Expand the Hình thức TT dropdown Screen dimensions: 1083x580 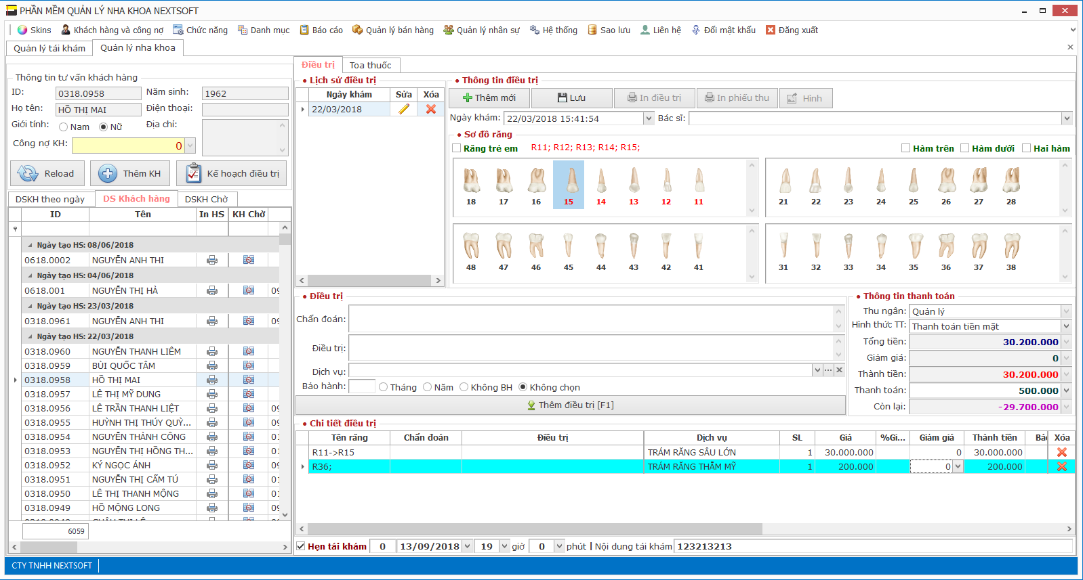pos(1066,326)
